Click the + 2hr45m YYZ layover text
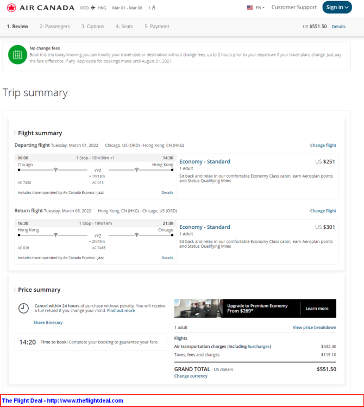The width and height of the screenshot is (364, 407). [x=97, y=241]
